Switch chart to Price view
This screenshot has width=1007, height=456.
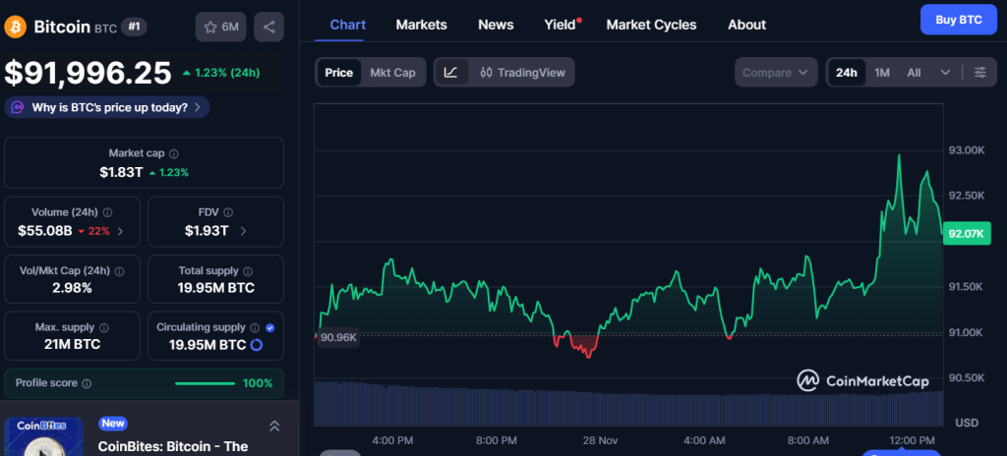(x=338, y=73)
